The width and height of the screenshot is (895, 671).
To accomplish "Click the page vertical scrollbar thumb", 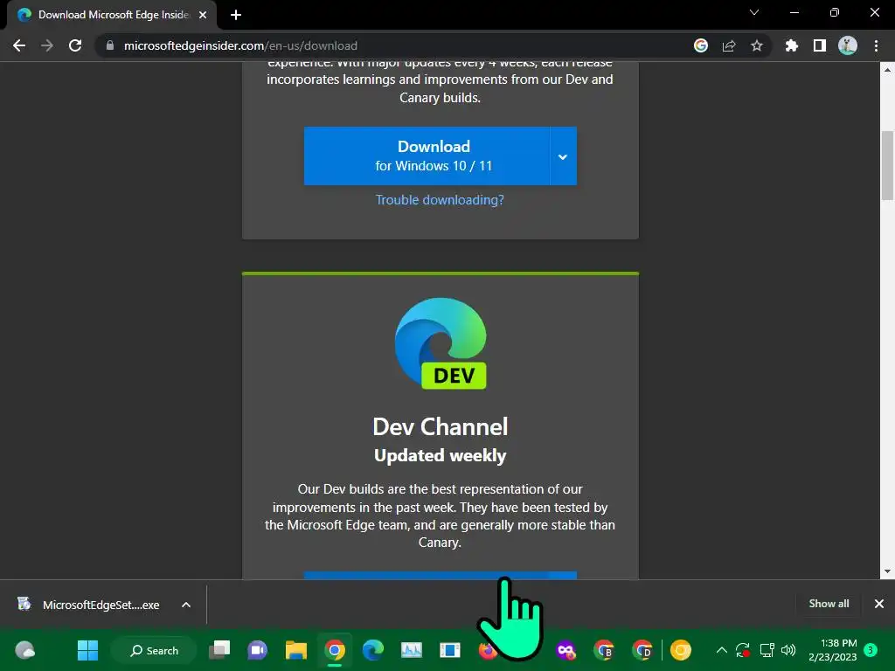I will click(887, 165).
